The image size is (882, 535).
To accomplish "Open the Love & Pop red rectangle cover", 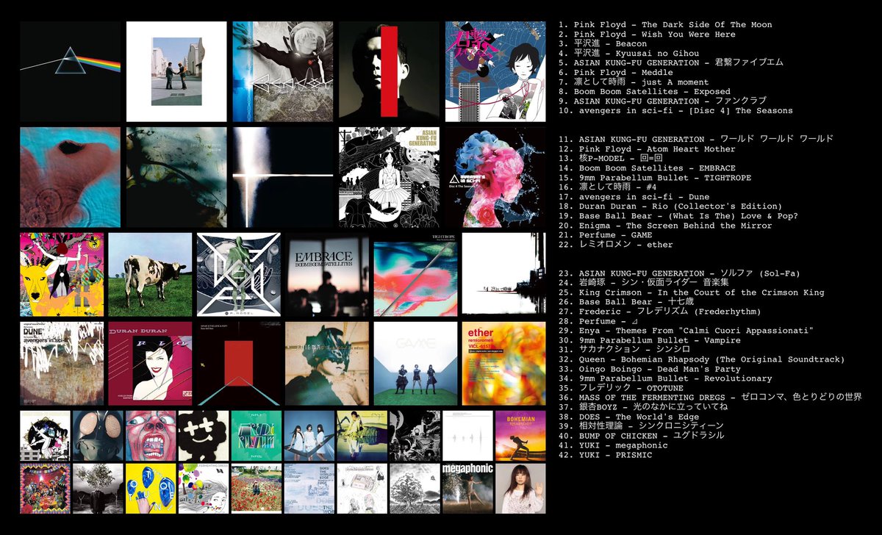I will (x=239, y=363).
